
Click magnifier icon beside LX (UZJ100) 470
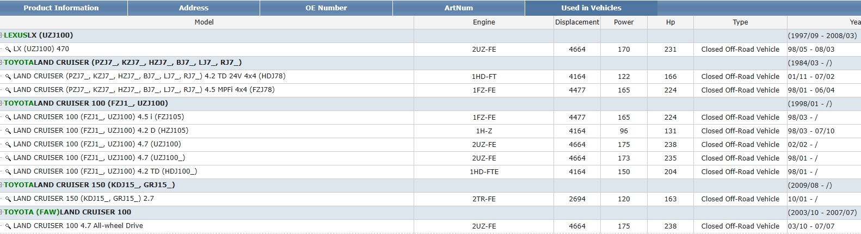click(8, 50)
